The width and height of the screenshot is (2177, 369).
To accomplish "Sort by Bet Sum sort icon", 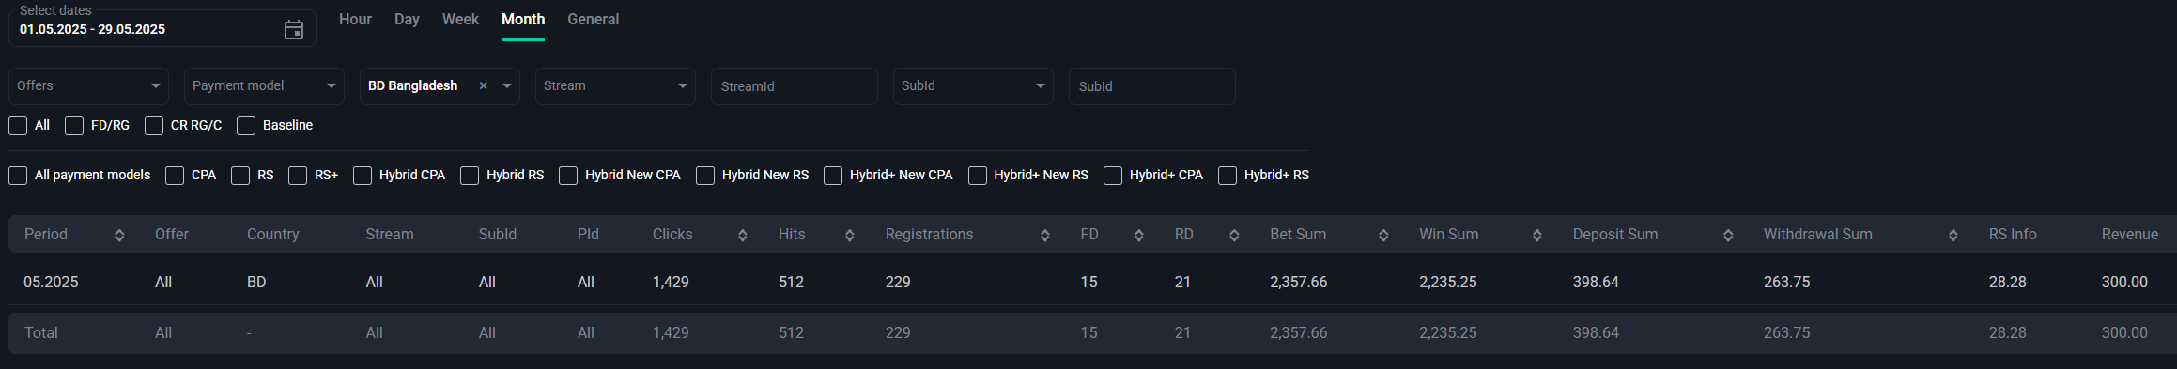I will [1383, 235].
